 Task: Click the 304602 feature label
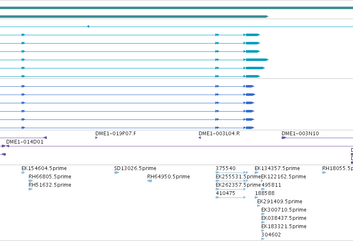coord(271,235)
